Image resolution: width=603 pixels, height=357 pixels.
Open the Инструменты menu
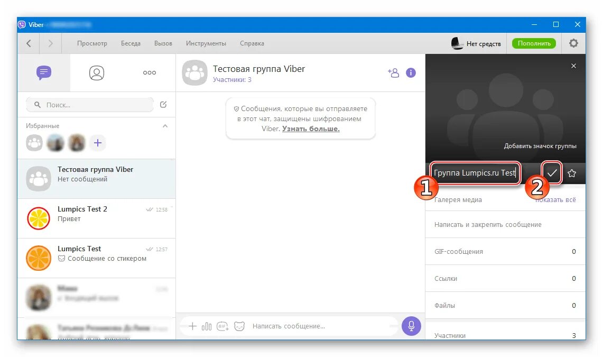pos(206,43)
